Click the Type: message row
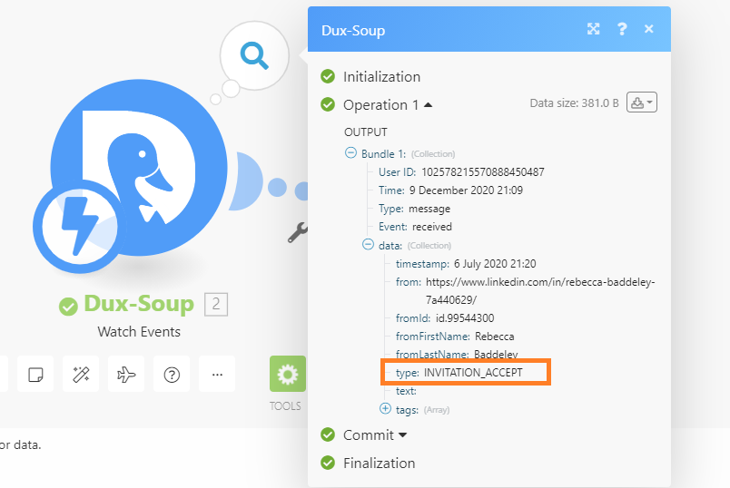The image size is (730, 488). pos(414,209)
